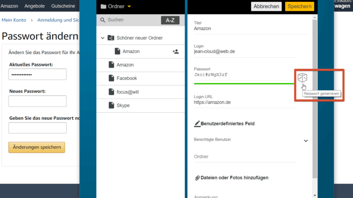Click the add-user icon beside nested Amazon
353x198 pixels.
click(x=176, y=51)
